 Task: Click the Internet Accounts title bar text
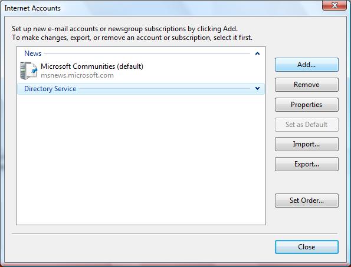32,8
